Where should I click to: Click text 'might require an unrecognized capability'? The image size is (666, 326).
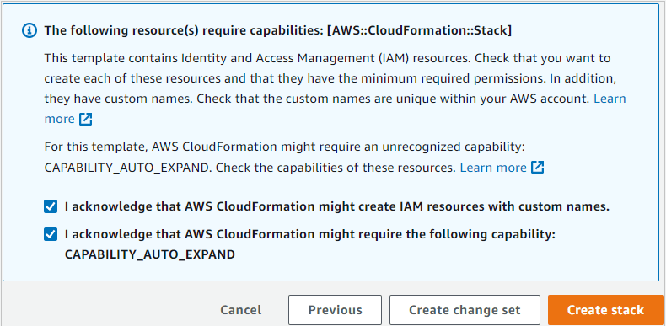click(x=403, y=147)
